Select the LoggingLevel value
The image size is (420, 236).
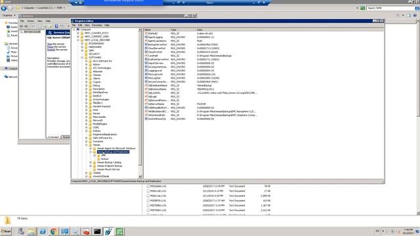(155, 71)
